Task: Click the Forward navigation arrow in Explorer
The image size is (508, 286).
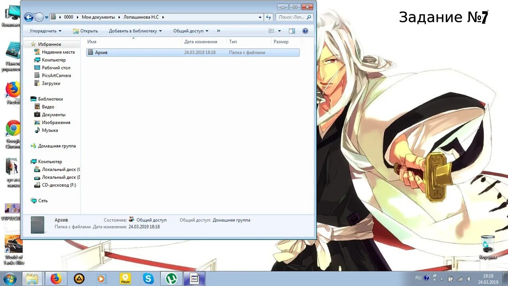Action: (x=39, y=17)
